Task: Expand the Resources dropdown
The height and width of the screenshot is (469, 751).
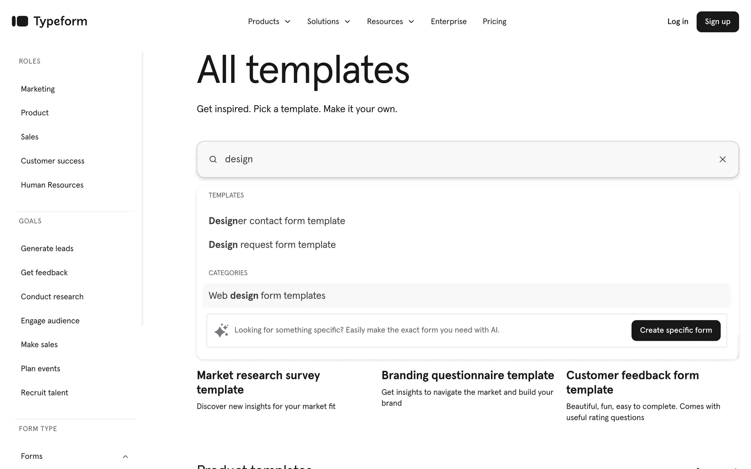Action: tap(390, 21)
